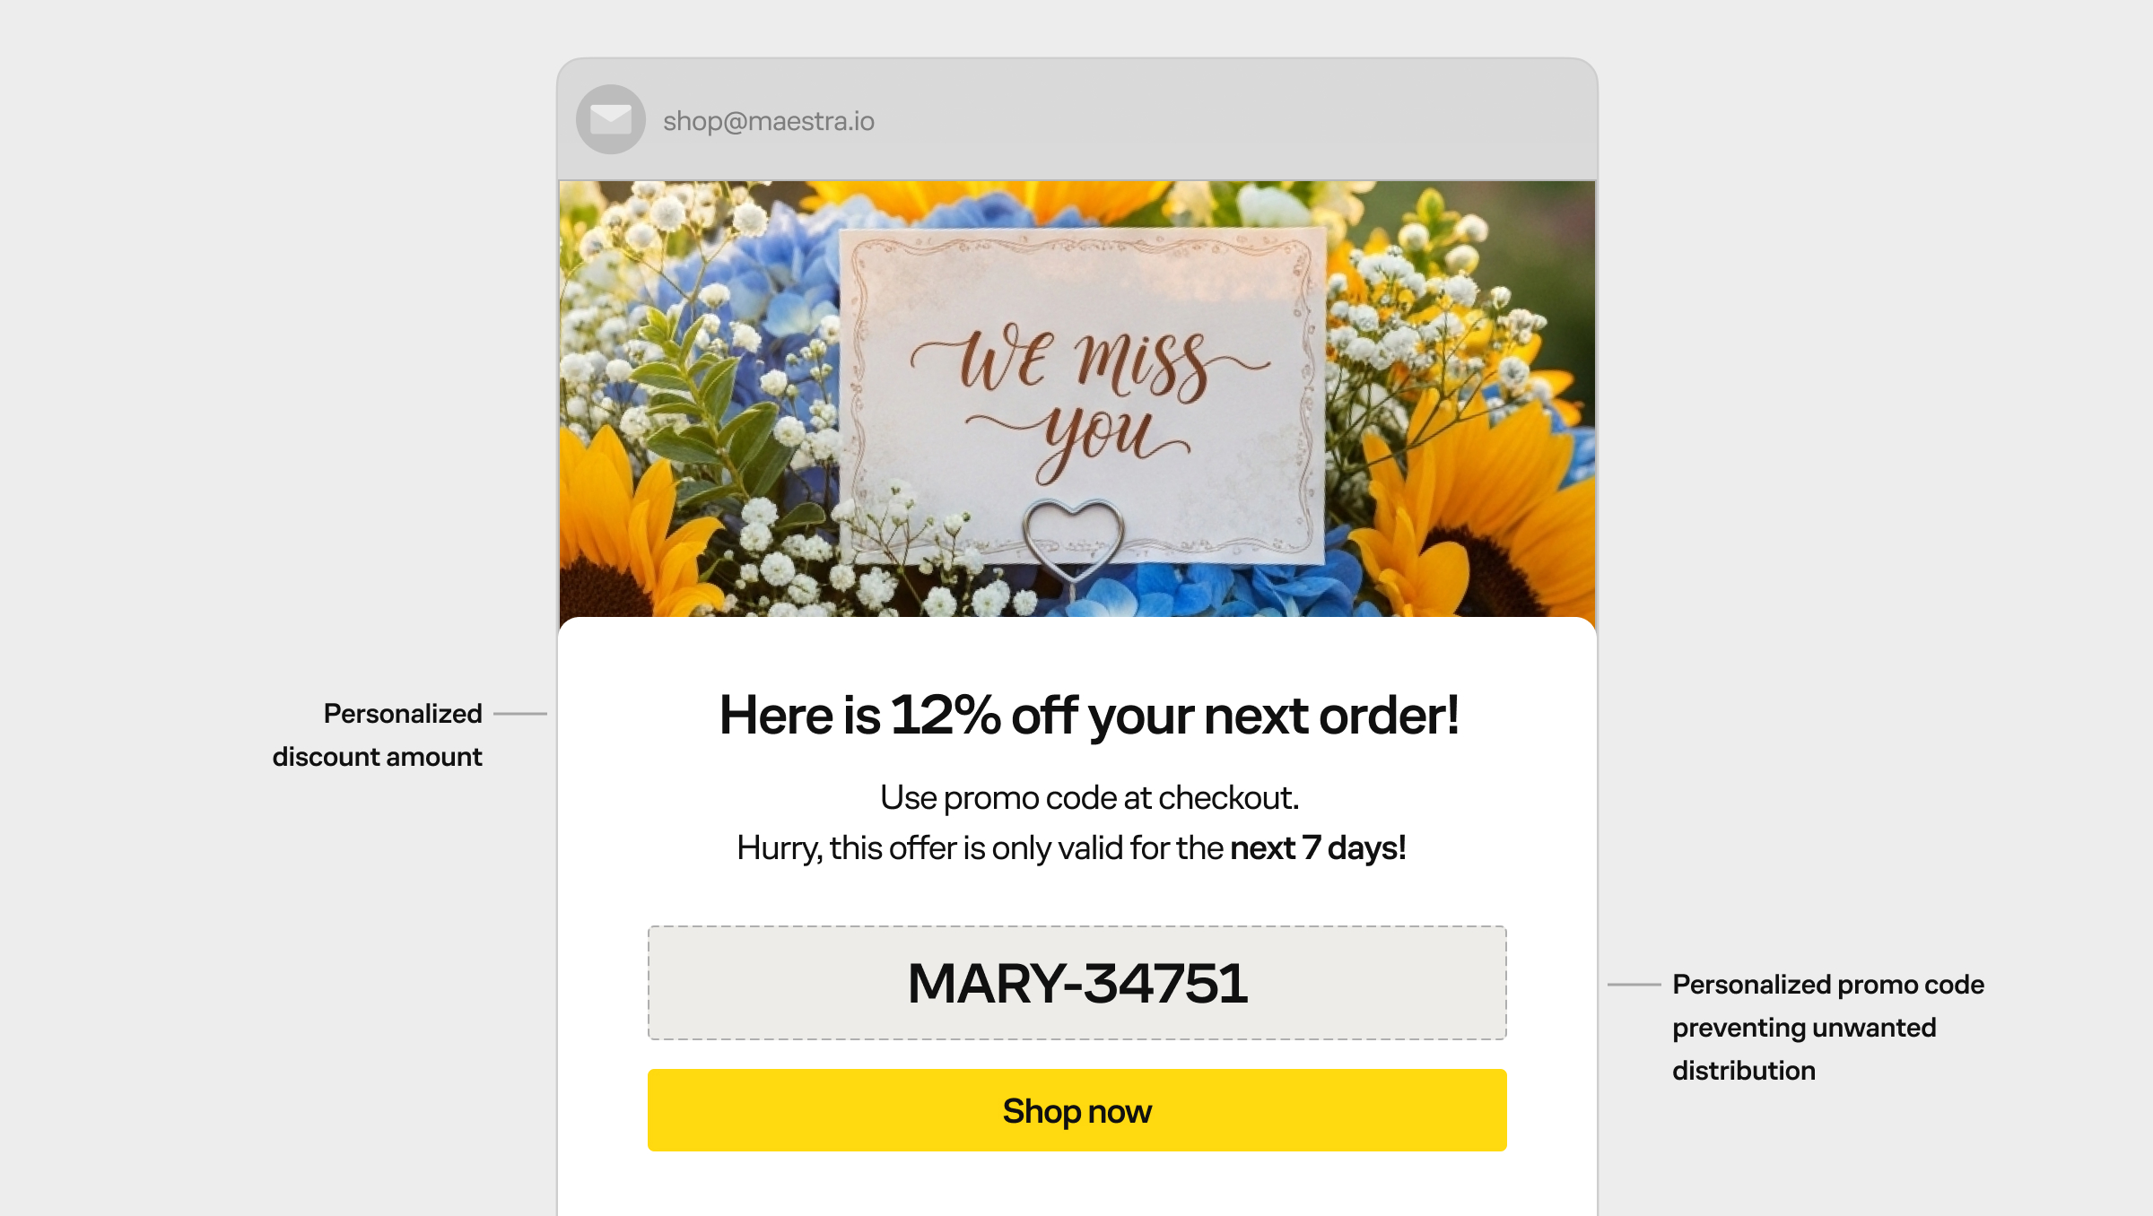Click the heart-shaped card holder clip
This screenshot has height=1216, width=2153.
[x=1073, y=538]
